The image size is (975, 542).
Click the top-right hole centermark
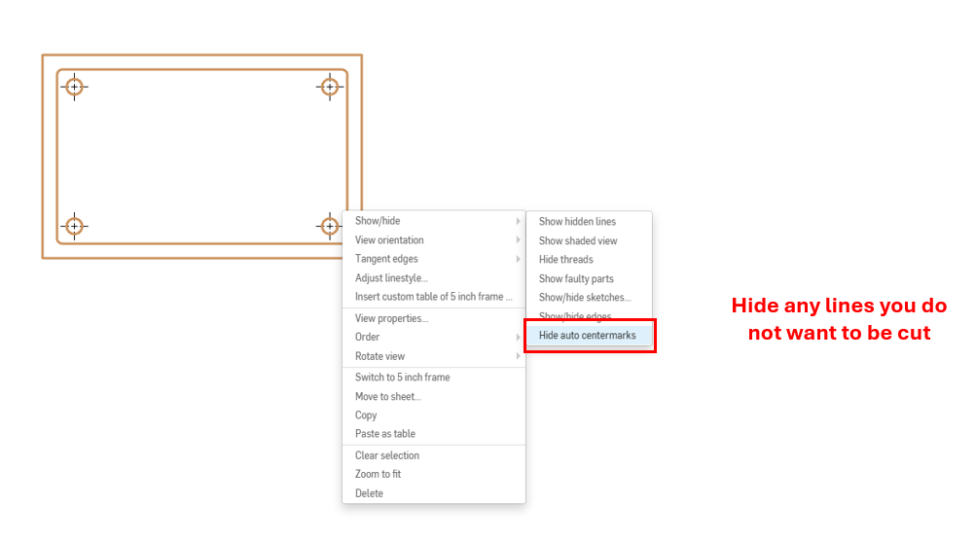(x=330, y=87)
